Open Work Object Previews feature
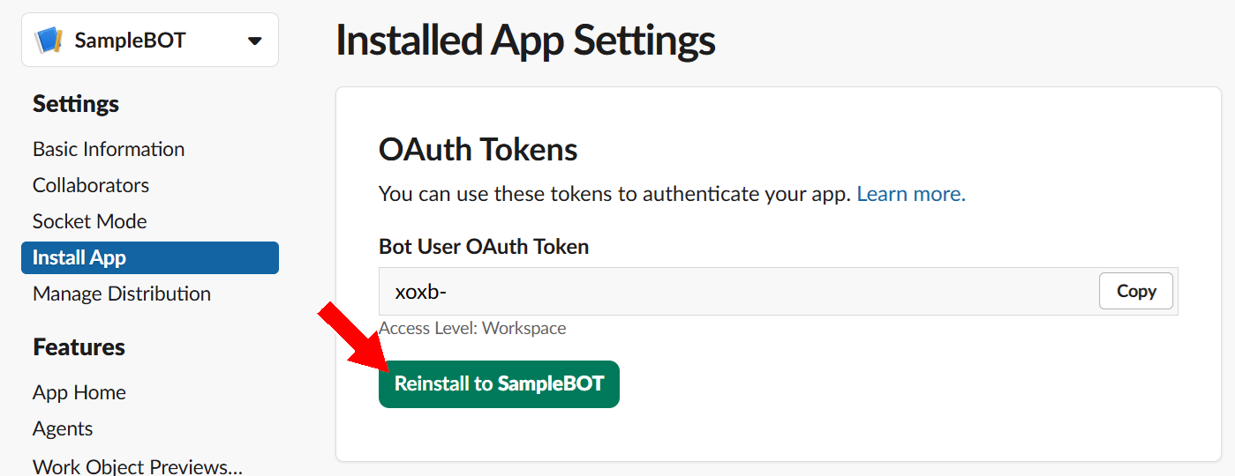 (x=138, y=465)
